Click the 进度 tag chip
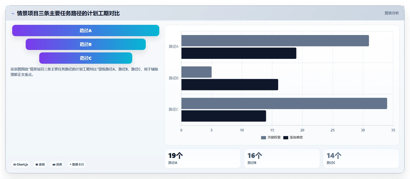This screenshot has height=179, width=410. click(57, 164)
